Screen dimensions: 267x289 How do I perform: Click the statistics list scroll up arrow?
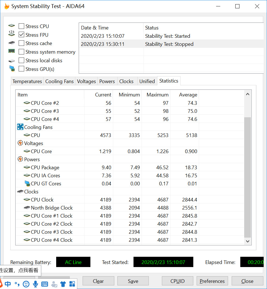tap(248, 94)
